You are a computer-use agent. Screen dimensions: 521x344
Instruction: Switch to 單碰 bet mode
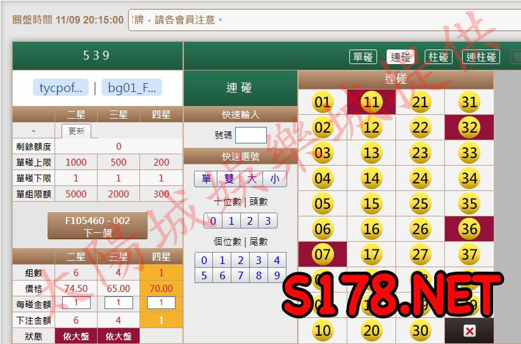point(363,57)
